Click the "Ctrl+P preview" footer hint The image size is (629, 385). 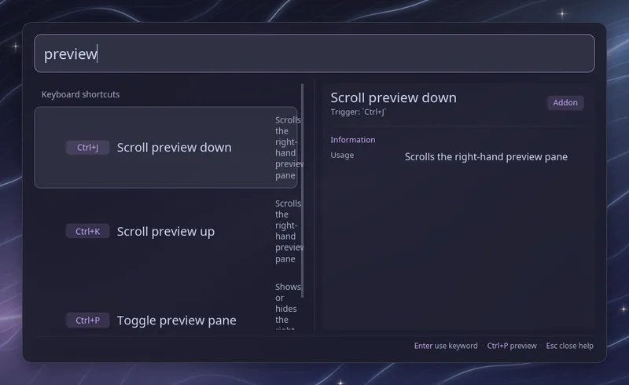coord(512,346)
